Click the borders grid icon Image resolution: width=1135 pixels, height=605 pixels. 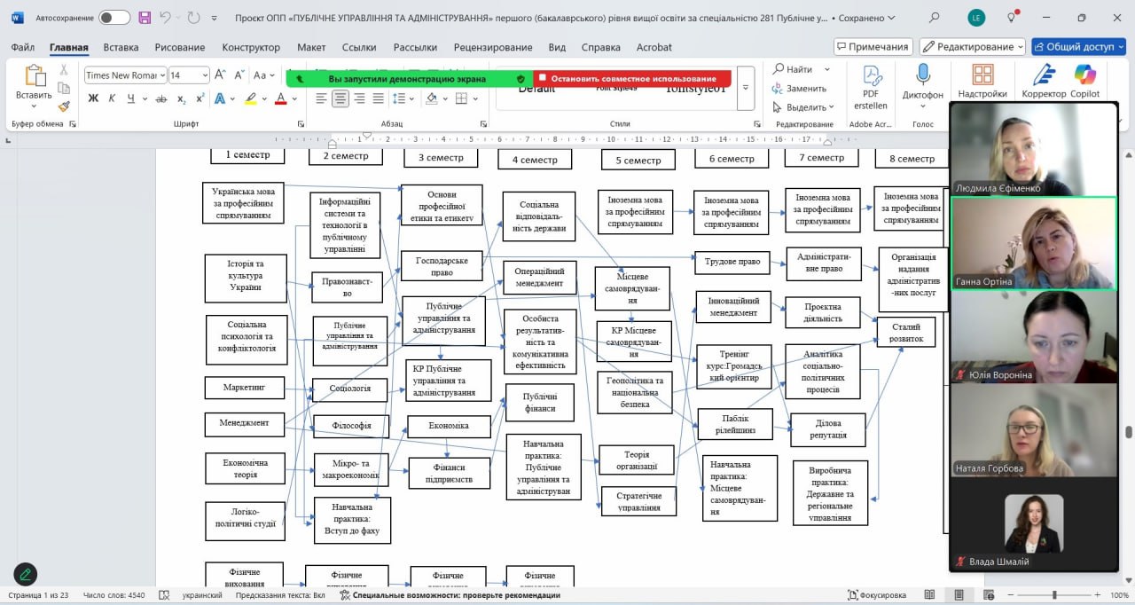(x=461, y=98)
